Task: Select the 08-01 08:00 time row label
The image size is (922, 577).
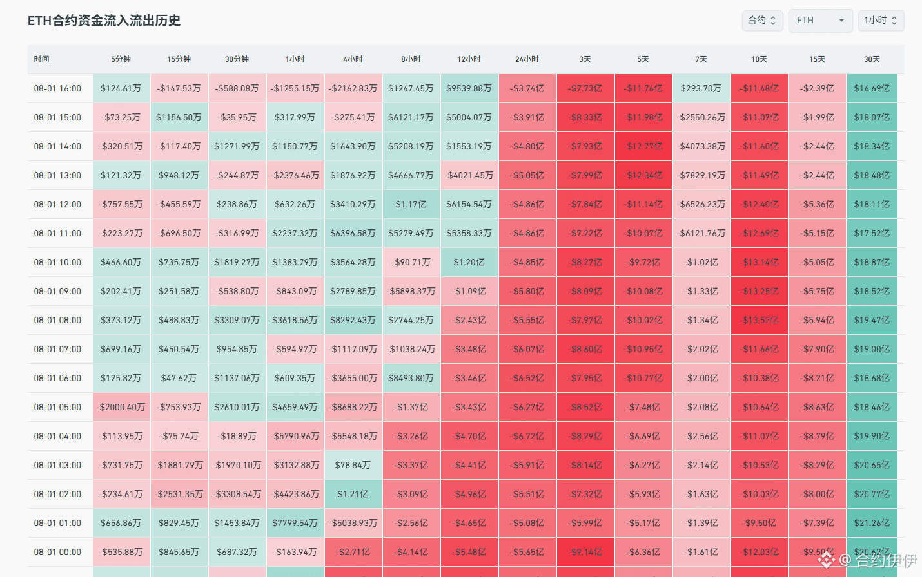Action: 57,320
